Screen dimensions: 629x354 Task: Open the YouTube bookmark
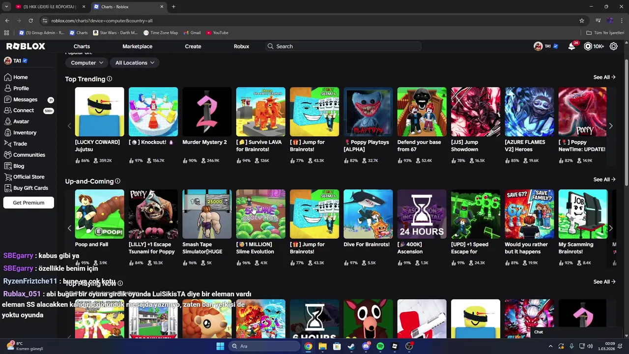(x=217, y=32)
